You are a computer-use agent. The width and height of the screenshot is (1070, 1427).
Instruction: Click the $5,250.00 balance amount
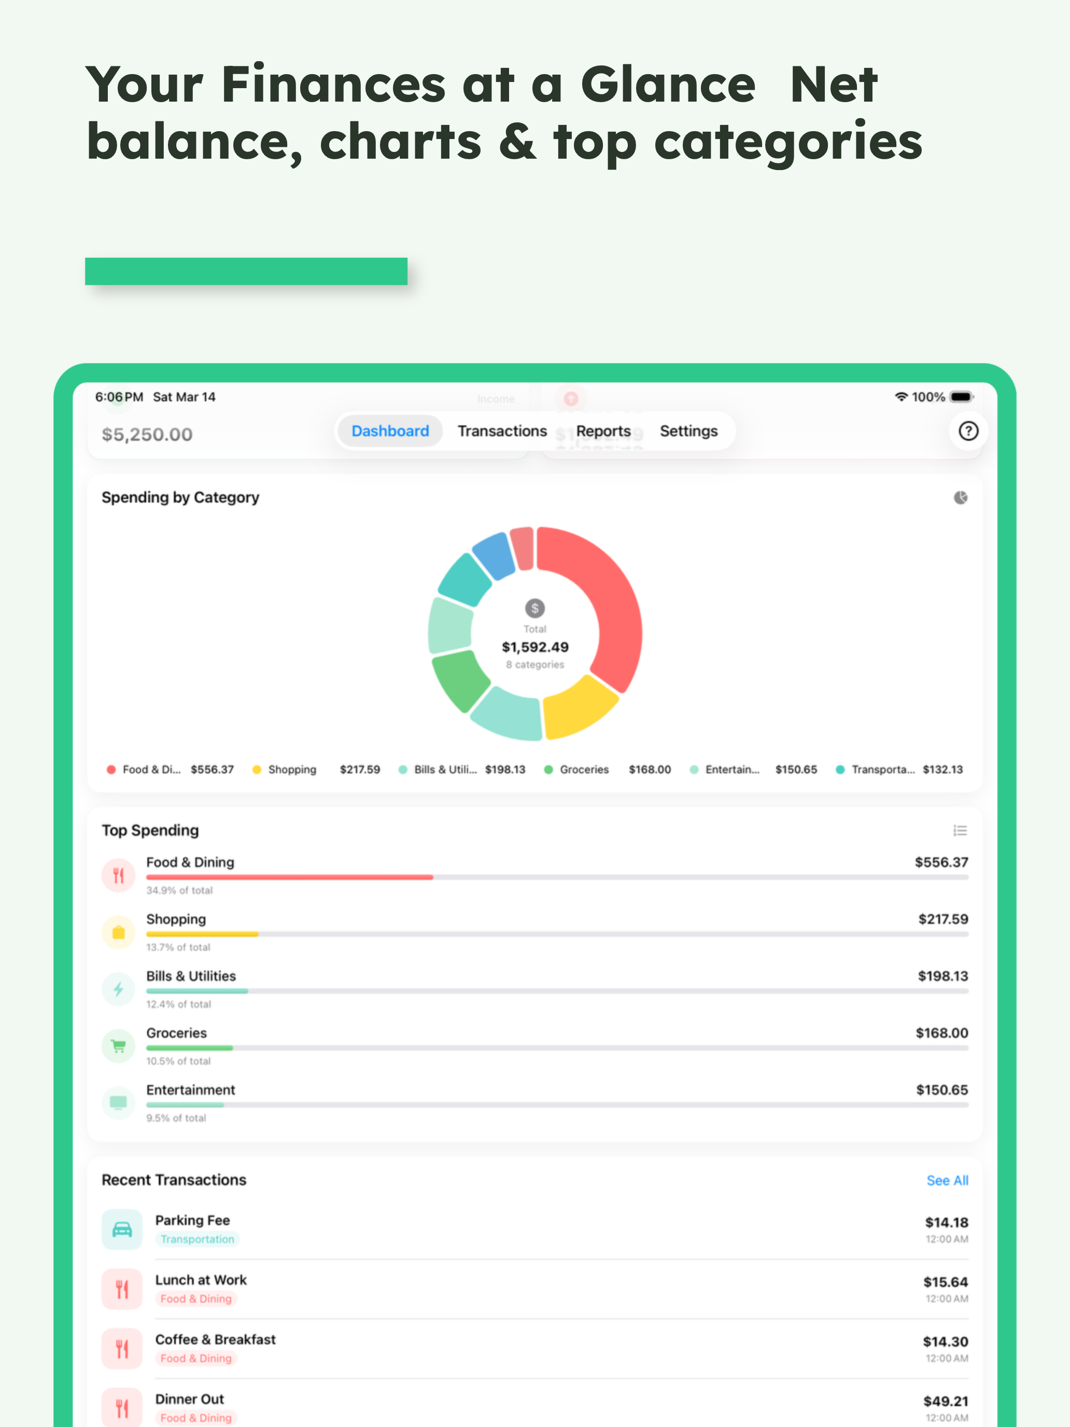point(147,434)
